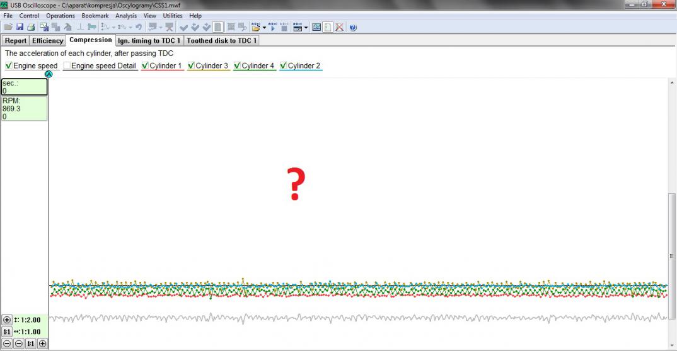Click the red X toolbar icon
The height and width of the screenshot is (351, 677).
pyautogui.click(x=339, y=27)
